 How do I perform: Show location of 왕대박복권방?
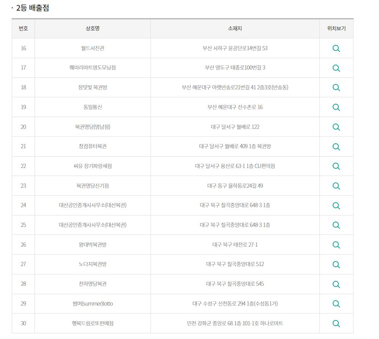336,245
